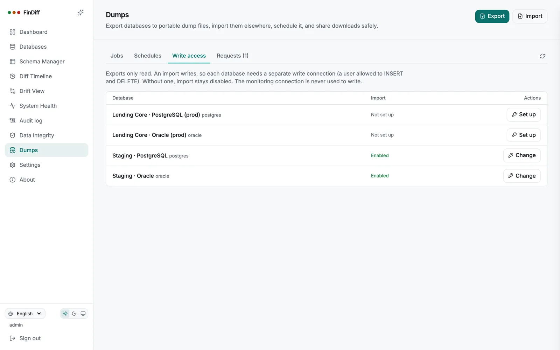Open Data Integrity section
Screen dimensions: 560x350
tap(47, 135)
